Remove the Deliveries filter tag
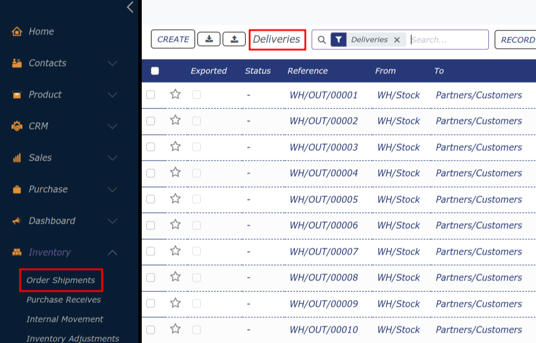The height and width of the screenshot is (343, 536). pos(397,40)
